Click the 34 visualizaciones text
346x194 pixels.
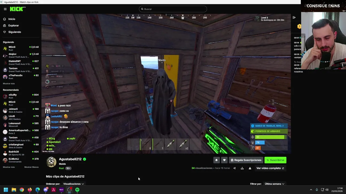click(x=202, y=168)
